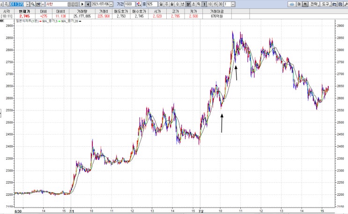The image size is (348, 214).
Task: Toggle the 매 button near cloud icon
Action: 299,4
